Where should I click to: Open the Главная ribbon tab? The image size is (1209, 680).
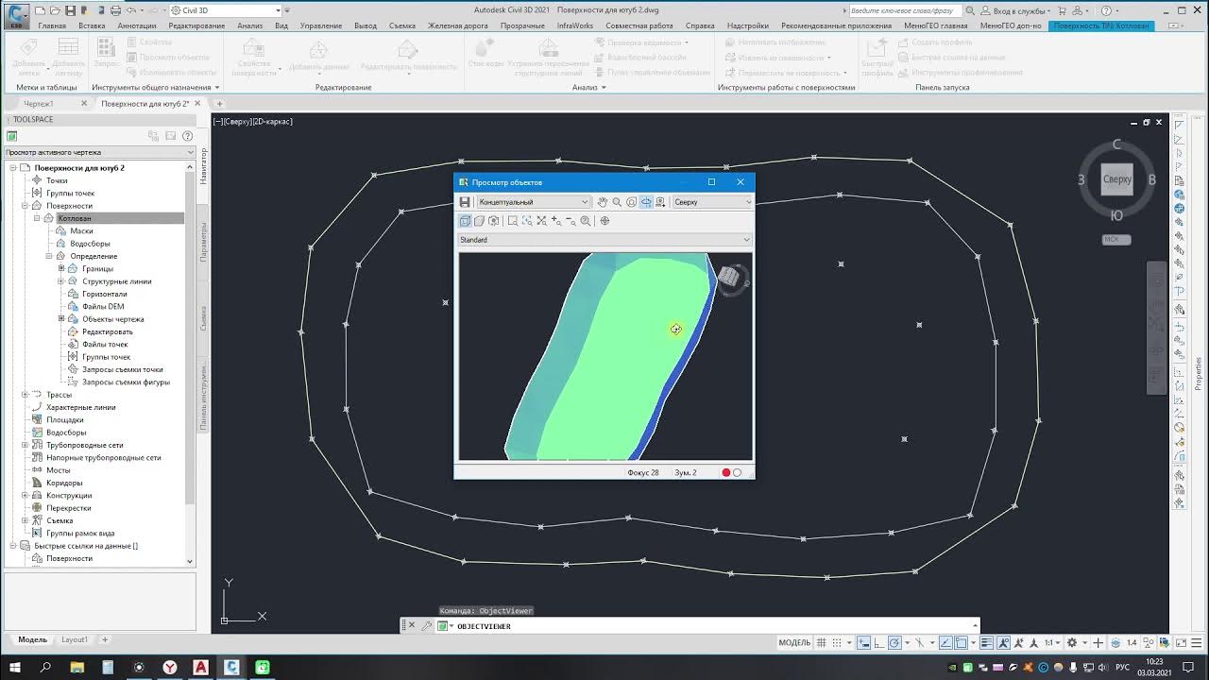[x=52, y=25]
